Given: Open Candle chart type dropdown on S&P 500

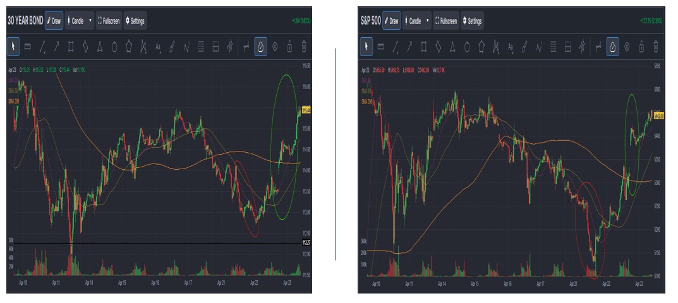Looking at the screenshot, I should coord(417,21).
